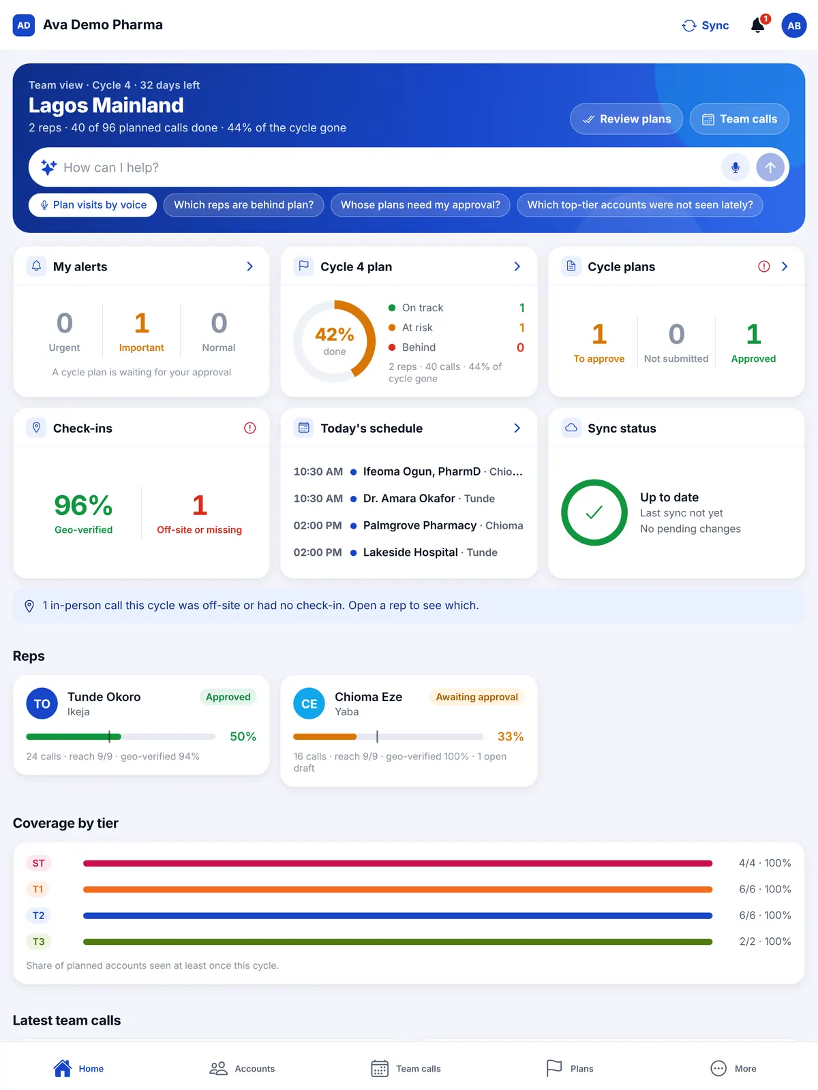Click the red warning icon on Check-ins
This screenshot has height=1090, width=818.
[250, 428]
